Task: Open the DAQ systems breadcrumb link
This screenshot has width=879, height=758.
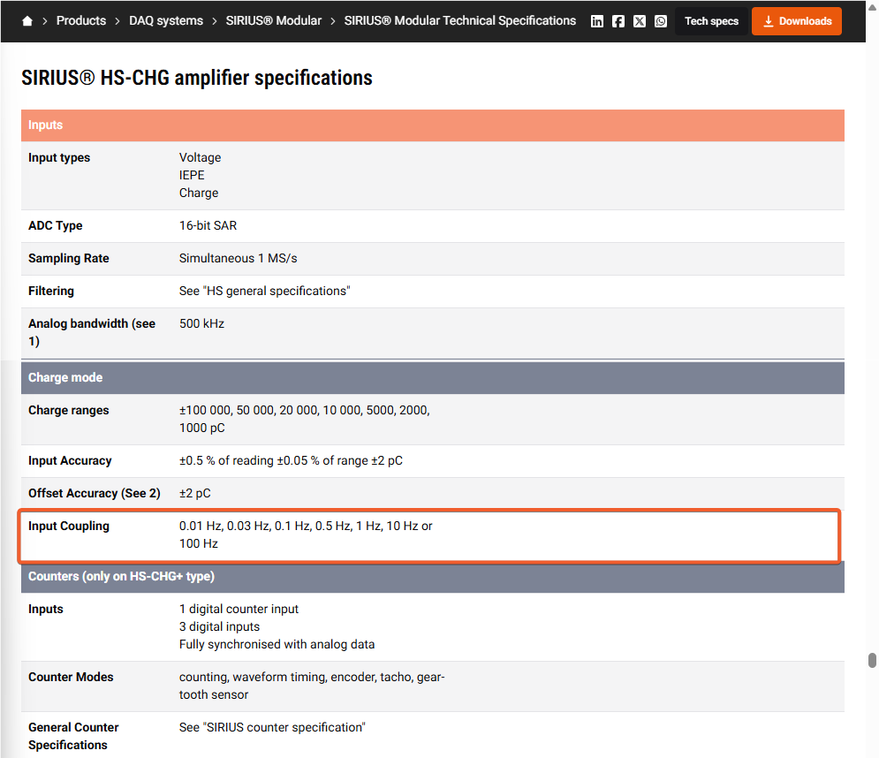Action: point(166,20)
